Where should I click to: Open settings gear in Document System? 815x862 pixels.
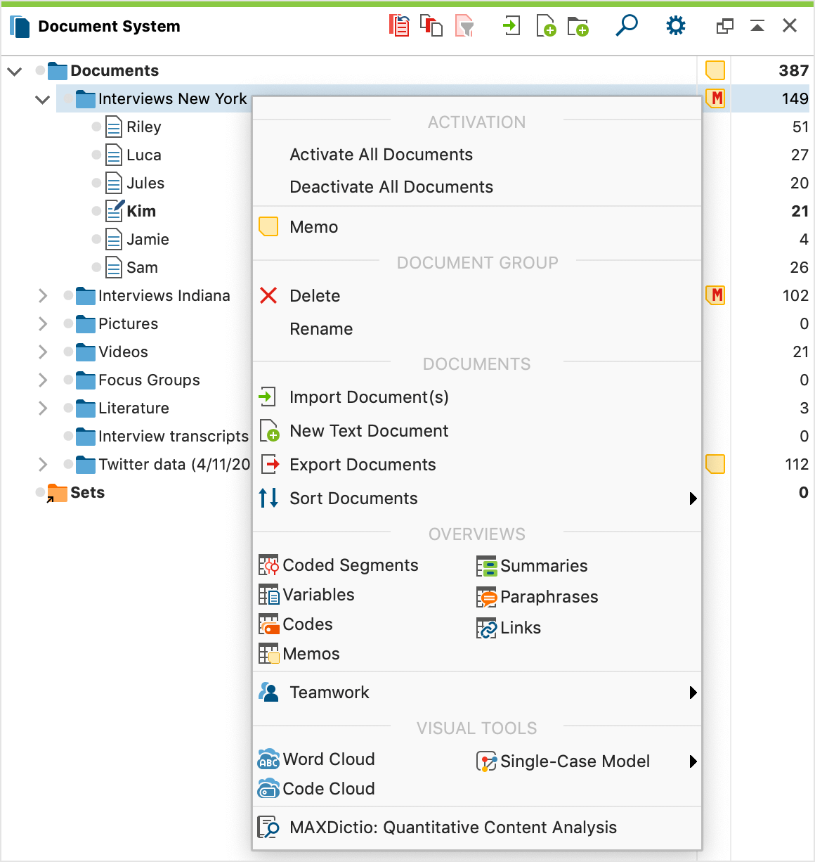[x=675, y=26]
